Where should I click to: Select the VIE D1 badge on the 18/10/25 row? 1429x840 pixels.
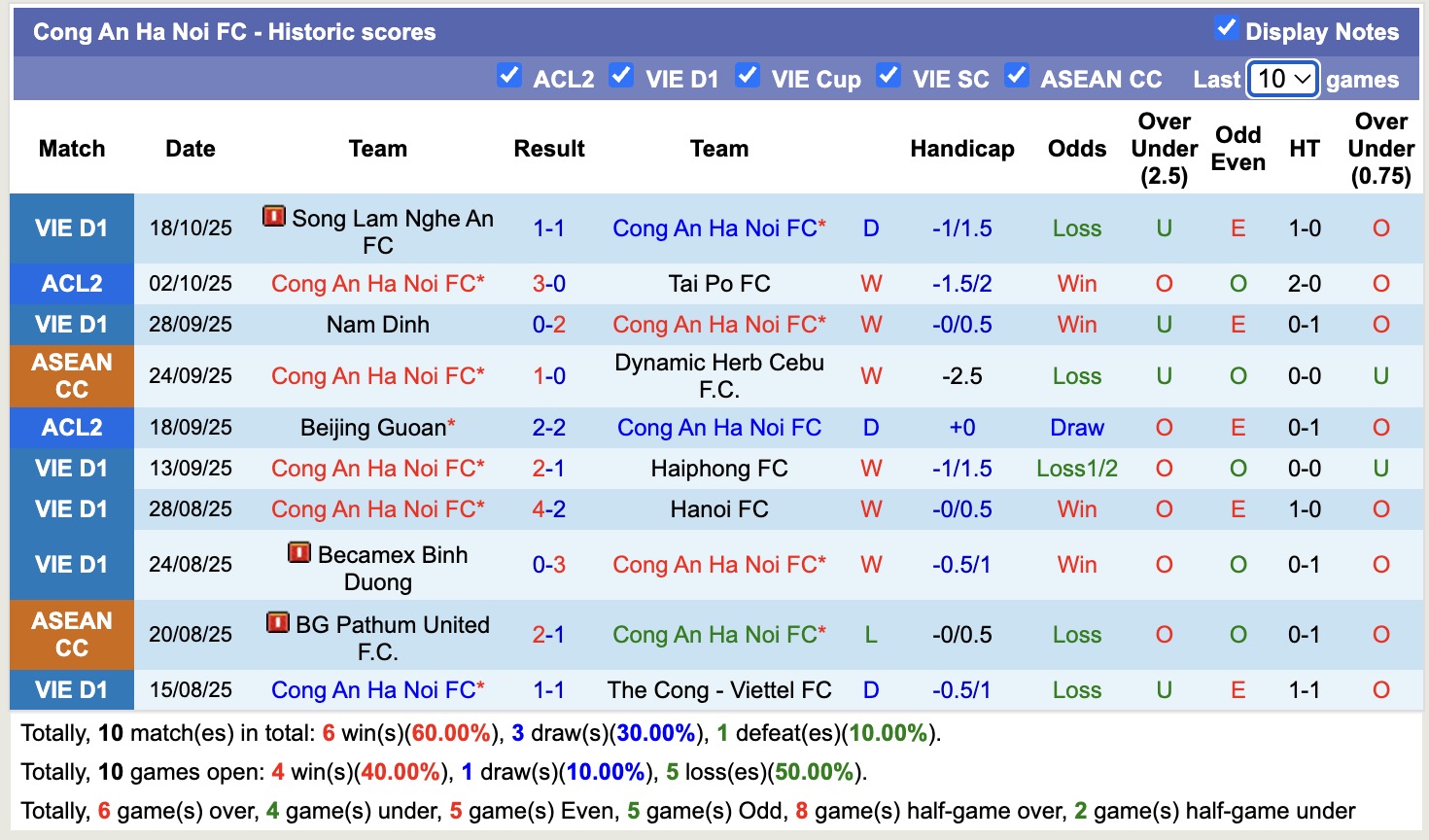pos(71,228)
